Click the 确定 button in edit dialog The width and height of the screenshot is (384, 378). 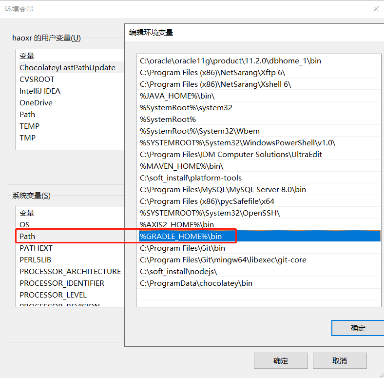point(358,328)
